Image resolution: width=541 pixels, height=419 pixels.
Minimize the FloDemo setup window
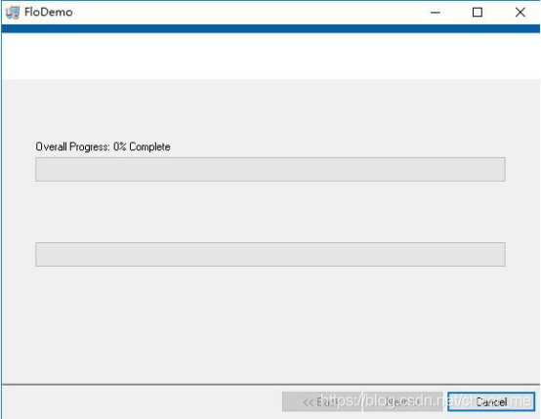click(436, 13)
